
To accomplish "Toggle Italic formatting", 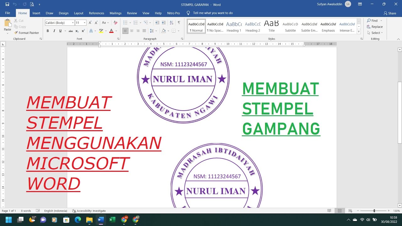I will pos(54,31).
